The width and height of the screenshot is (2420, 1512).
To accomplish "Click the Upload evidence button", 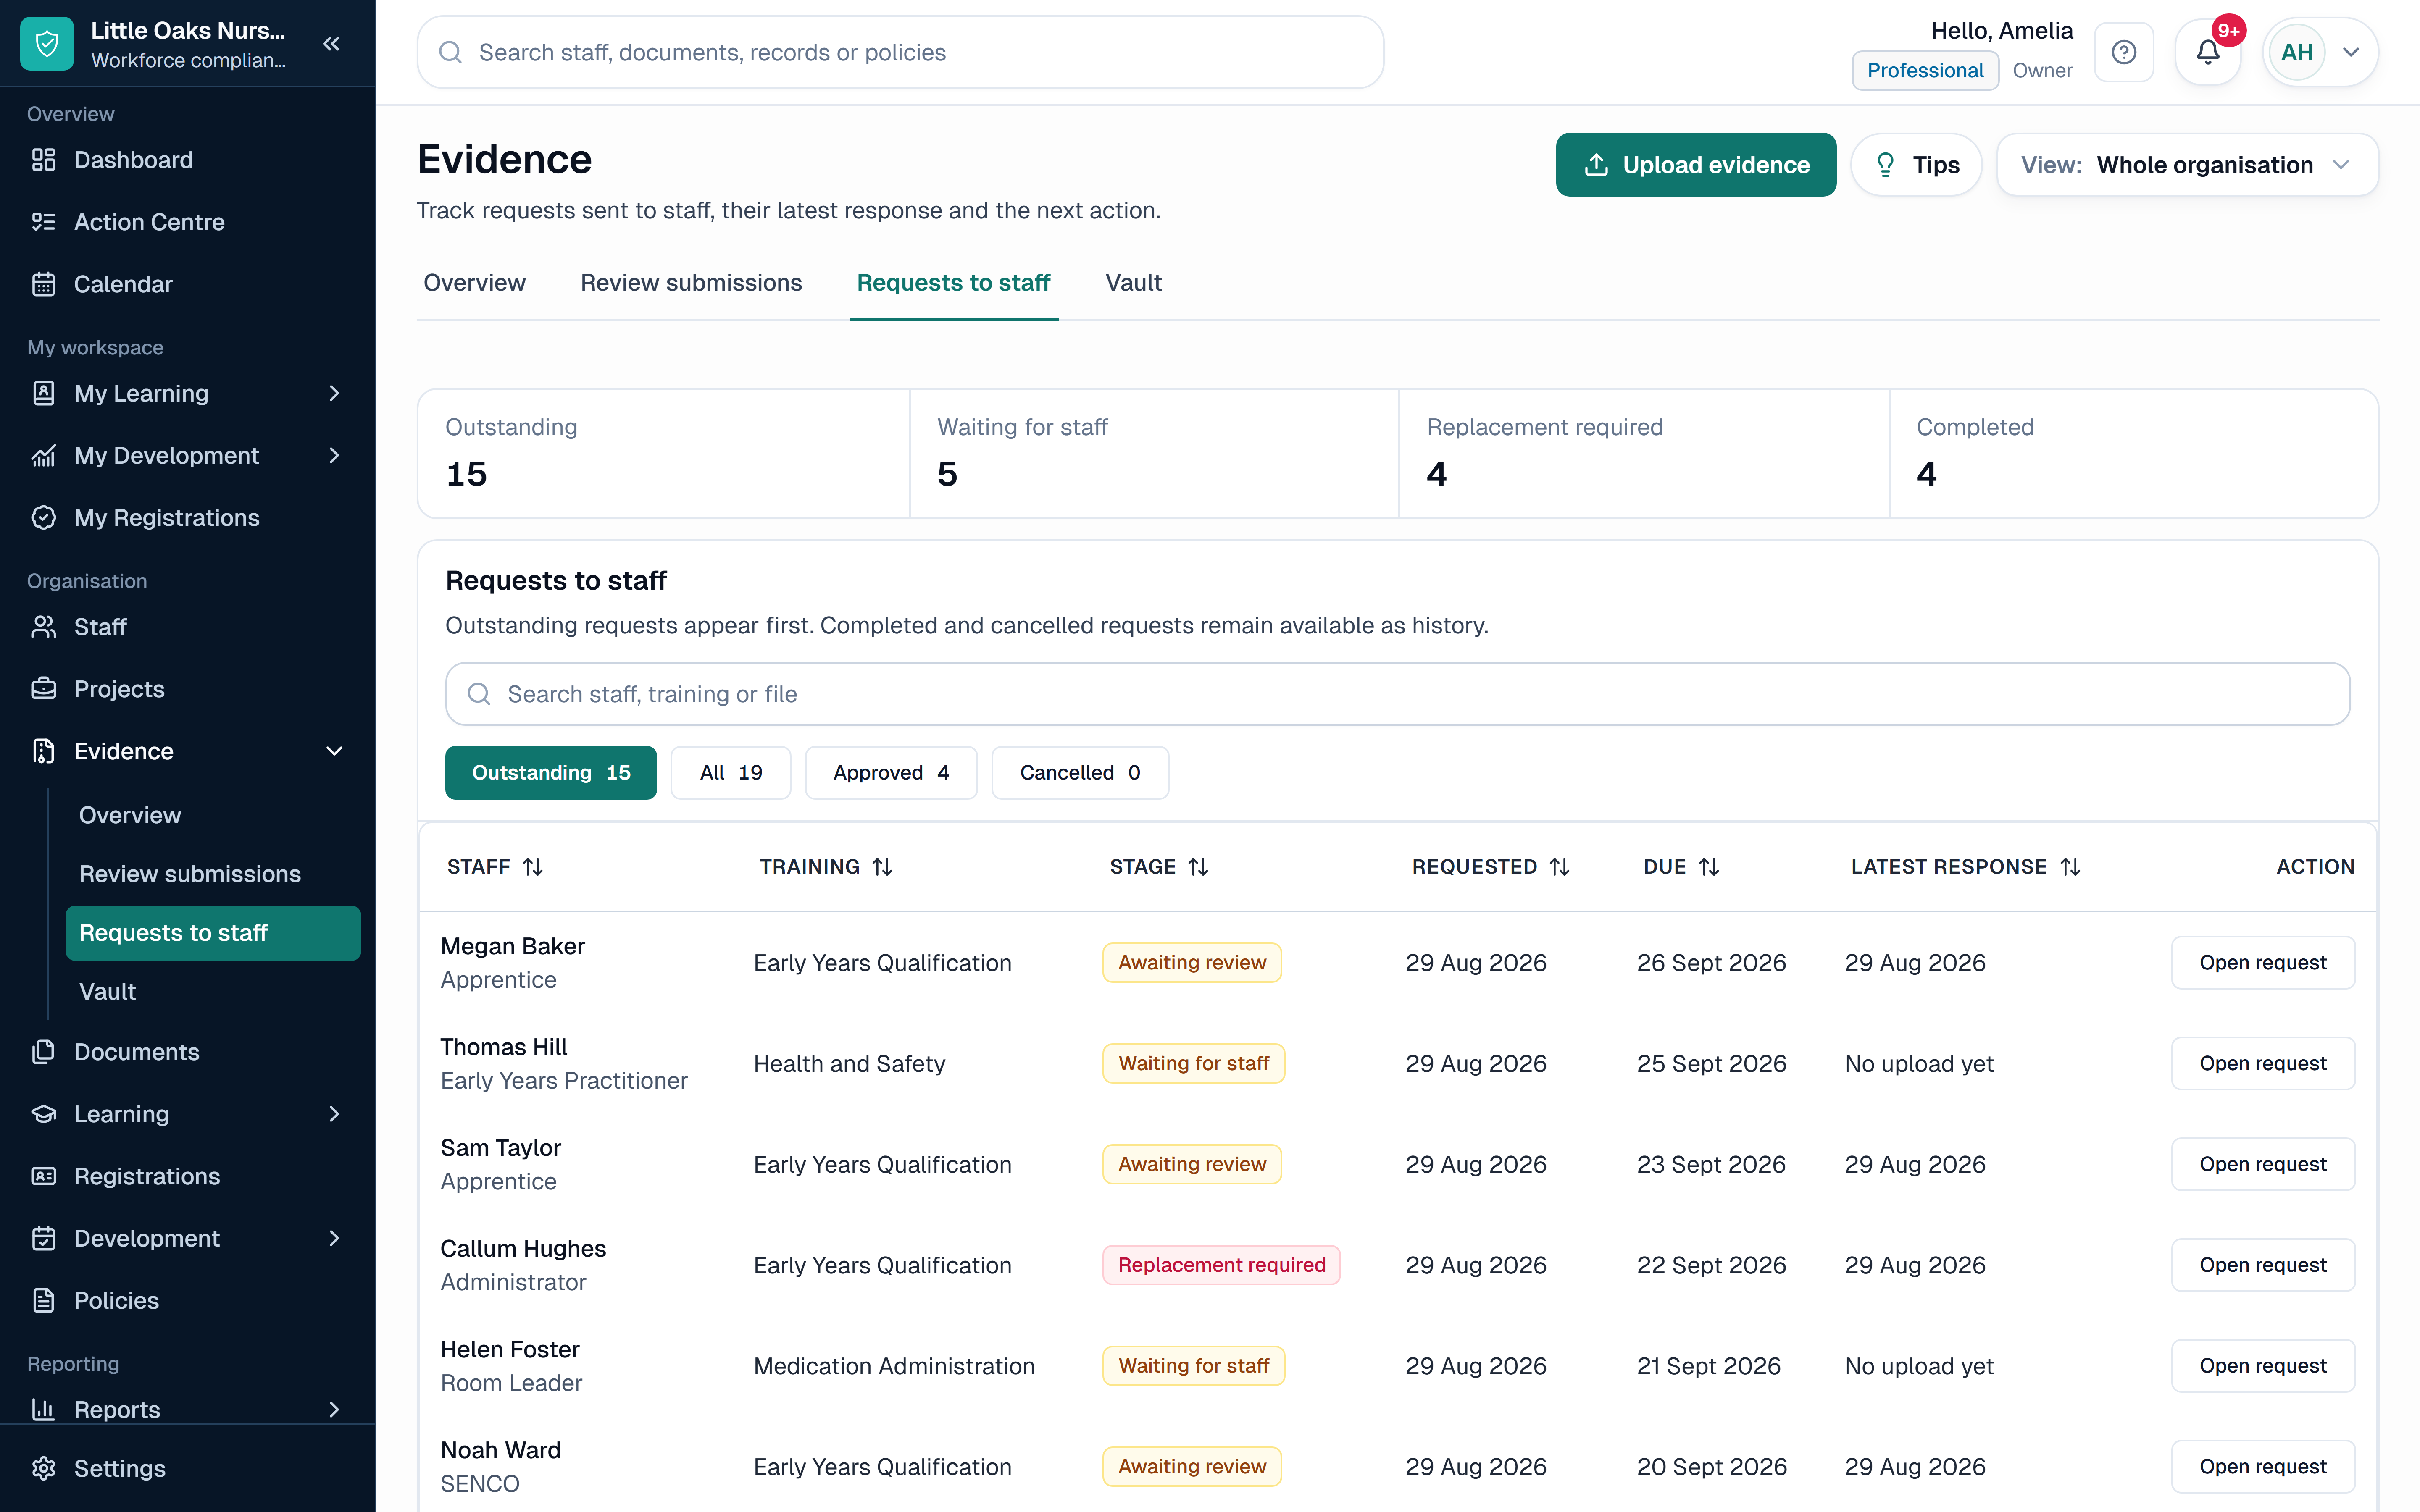I will click(1696, 165).
